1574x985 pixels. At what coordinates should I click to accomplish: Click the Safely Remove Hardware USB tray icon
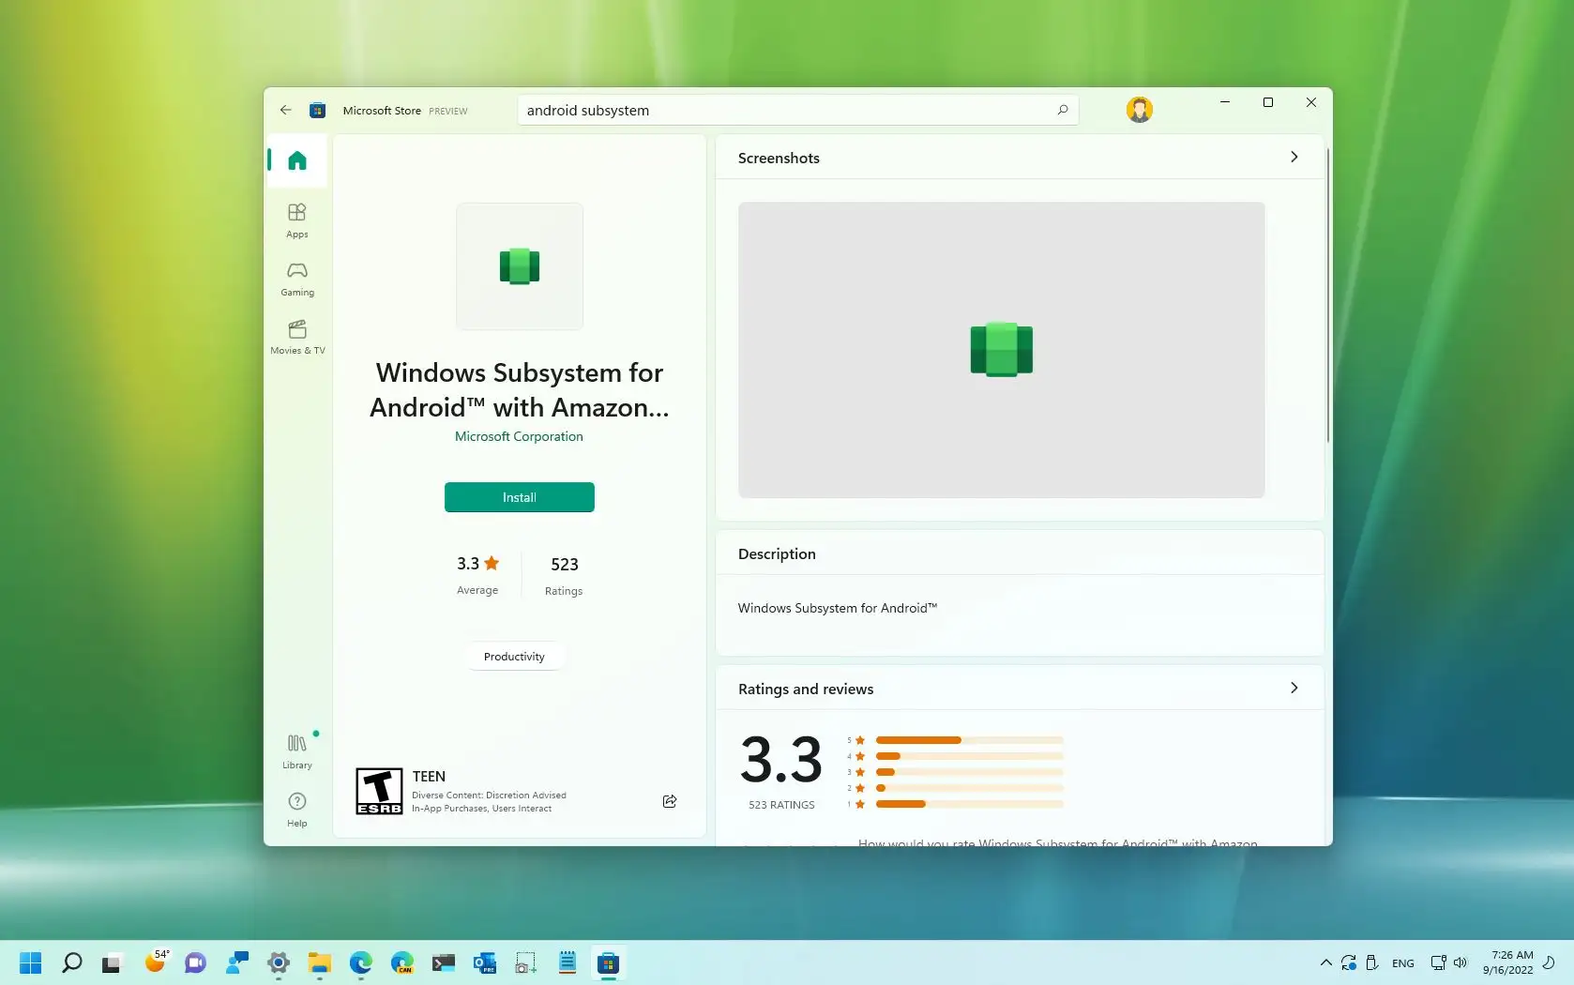(1371, 962)
